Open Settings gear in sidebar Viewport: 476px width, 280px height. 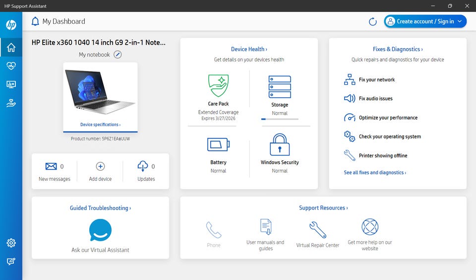click(11, 243)
